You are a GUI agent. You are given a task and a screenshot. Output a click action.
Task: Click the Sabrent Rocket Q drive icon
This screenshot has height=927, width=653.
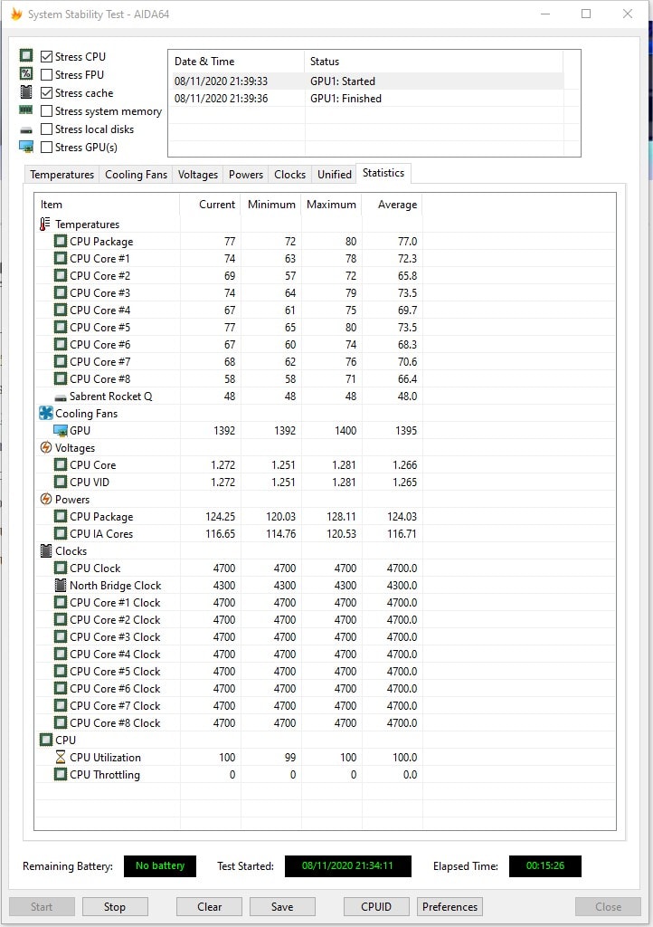61,397
